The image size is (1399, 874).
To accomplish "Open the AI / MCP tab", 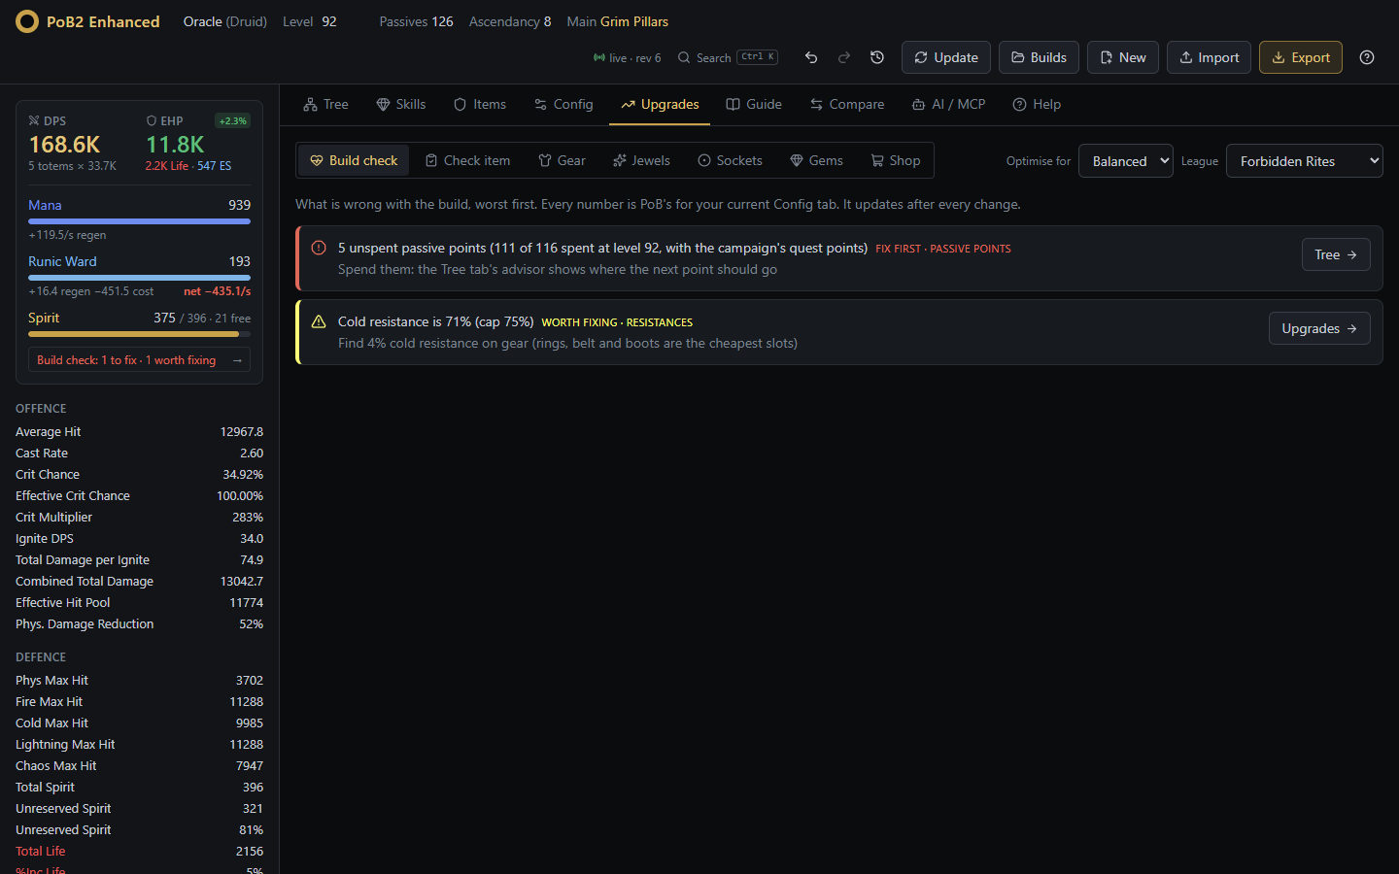I will tap(948, 104).
